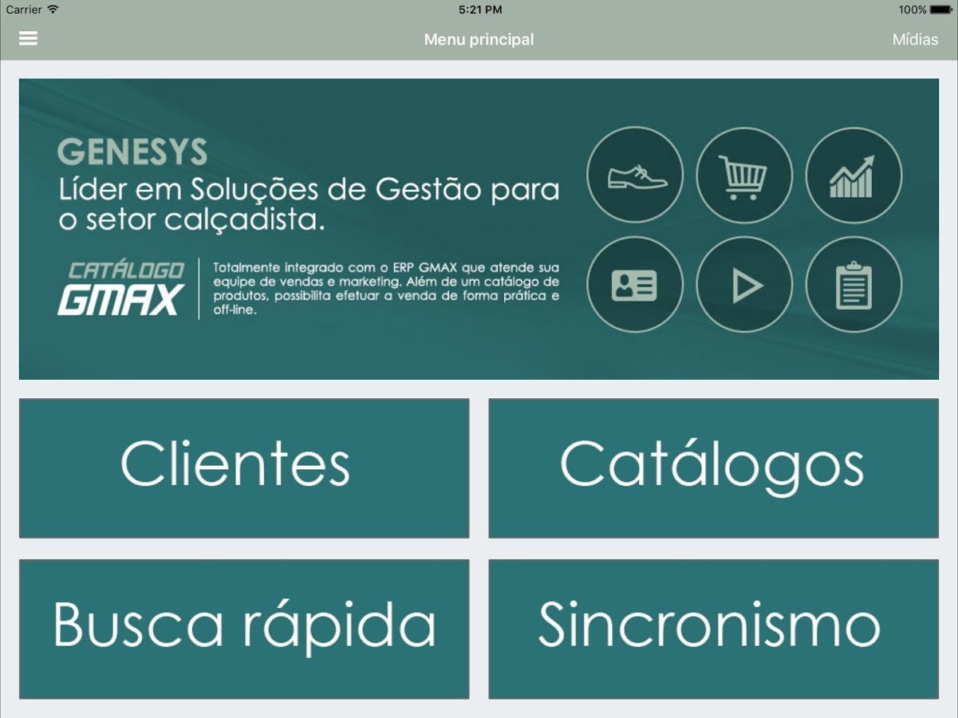Screen dimensions: 958x718
Task: Select the clipboard icon in the banner
Action: (x=853, y=285)
